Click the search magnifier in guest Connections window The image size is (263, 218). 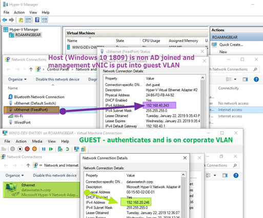[x=235, y=165]
